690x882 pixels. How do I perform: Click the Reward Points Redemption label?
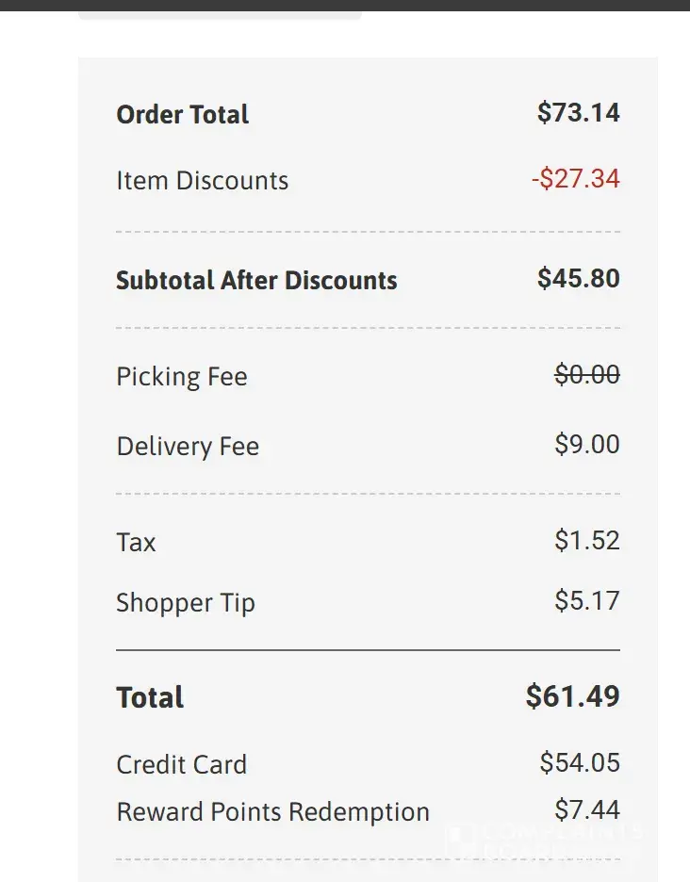click(x=272, y=812)
